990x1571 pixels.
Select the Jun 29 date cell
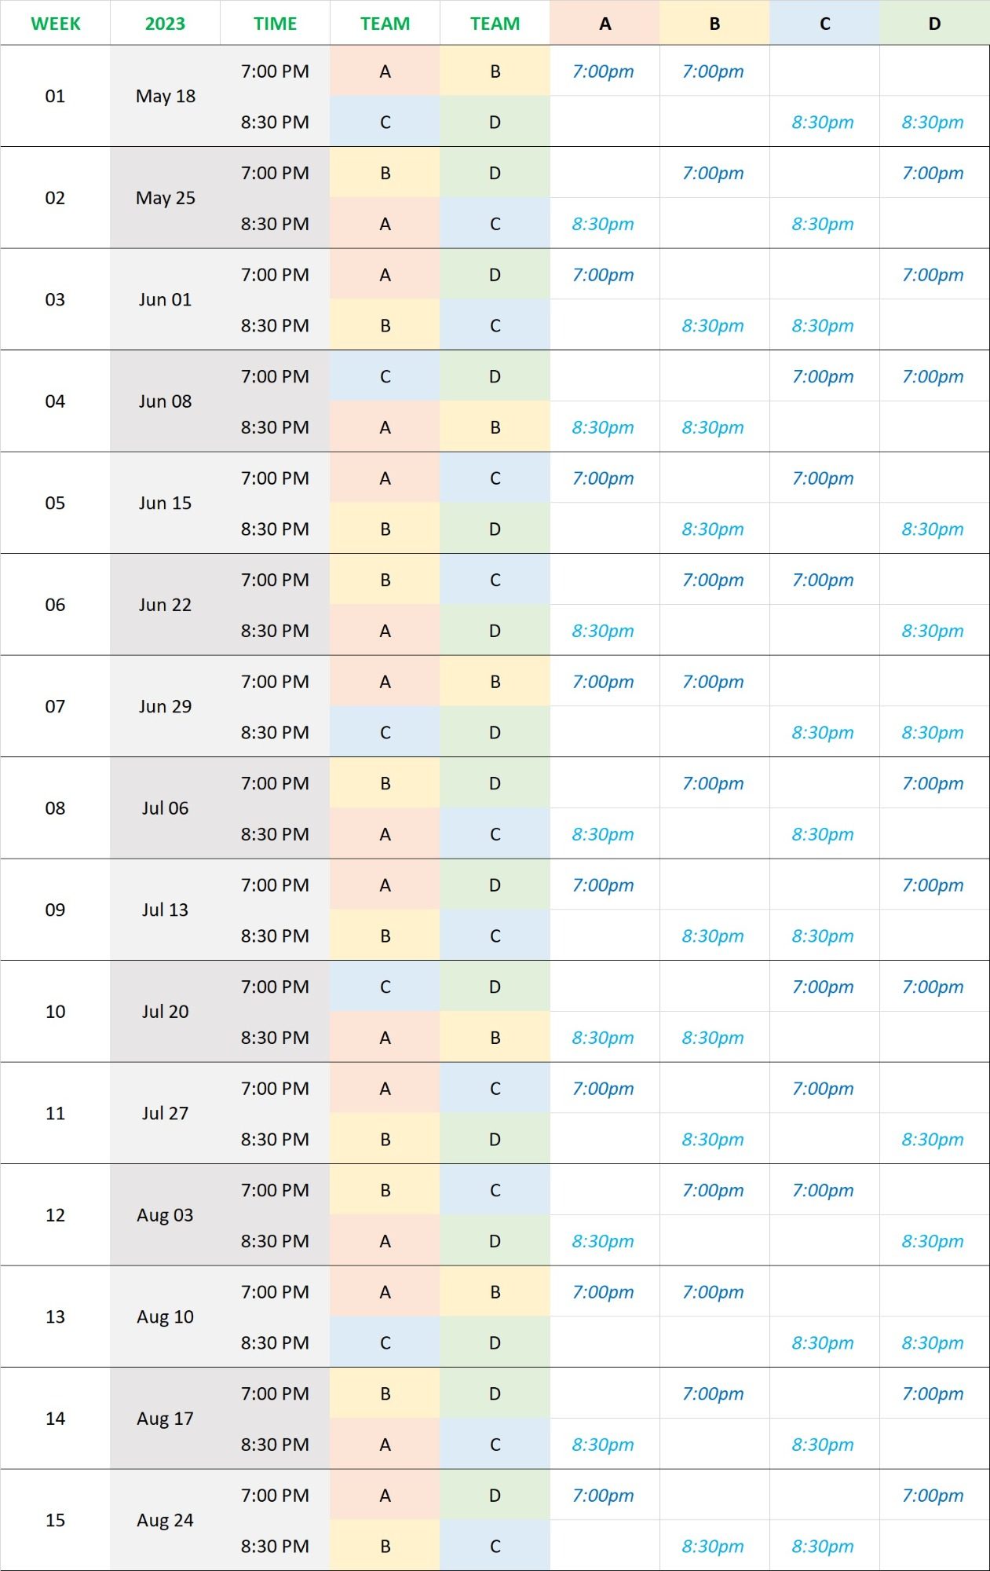[165, 706]
